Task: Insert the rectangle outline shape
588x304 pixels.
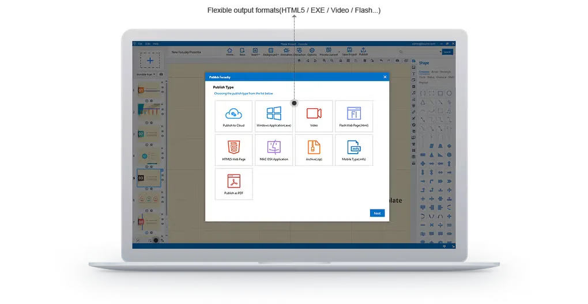Action: 440,93
